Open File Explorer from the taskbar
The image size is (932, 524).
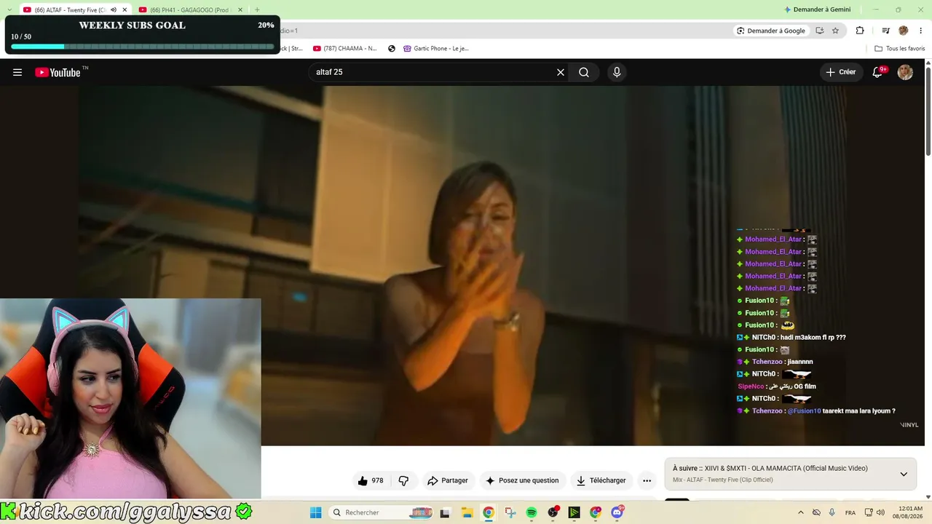coord(467,512)
